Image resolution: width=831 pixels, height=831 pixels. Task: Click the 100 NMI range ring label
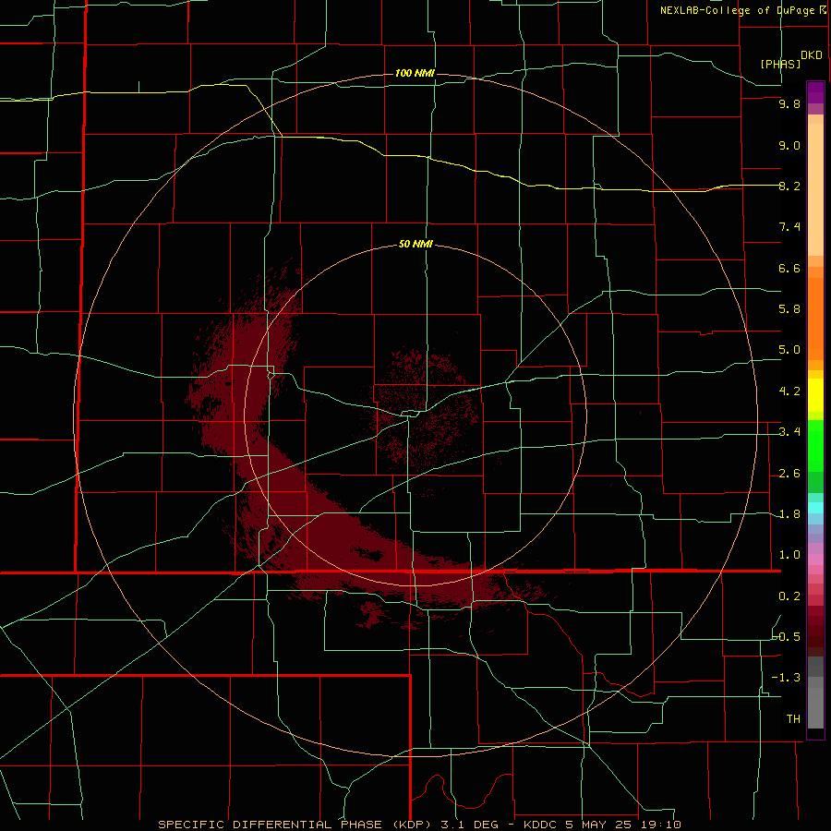[415, 73]
